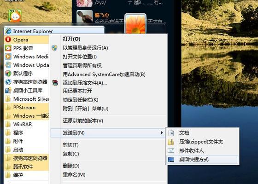The width and height of the screenshot is (258, 184).
Task: Click the 维护 folder icon
Action: [x=8, y=175]
